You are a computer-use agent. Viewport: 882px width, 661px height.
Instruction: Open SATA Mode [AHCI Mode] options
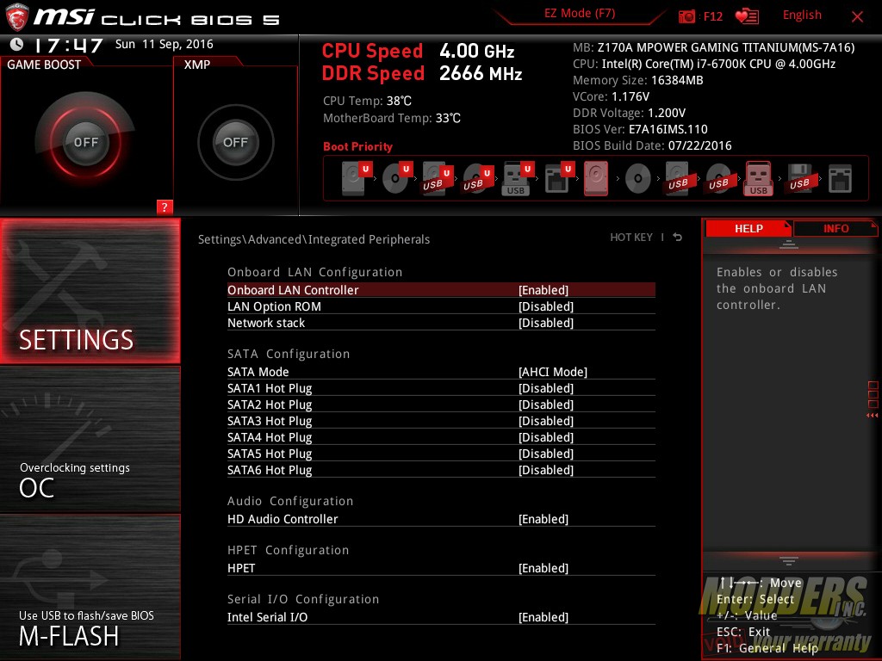point(553,372)
